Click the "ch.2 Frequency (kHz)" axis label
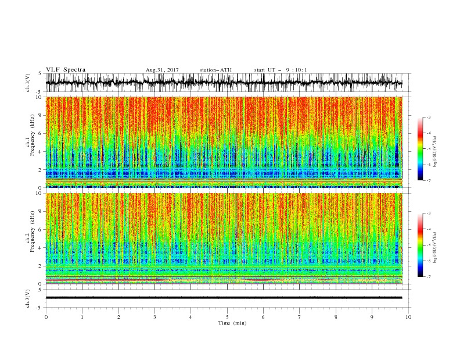Image resolution: width=460 pixels, height=356 pixels. coord(30,231)
